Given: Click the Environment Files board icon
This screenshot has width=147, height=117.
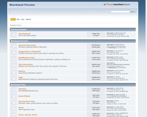Looking at the screenshot, I should tap(14, 102).
